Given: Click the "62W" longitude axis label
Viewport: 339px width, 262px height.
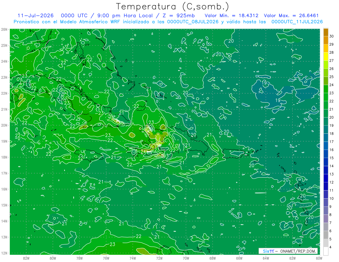Looking at the screenshot, I should [292, 258].
